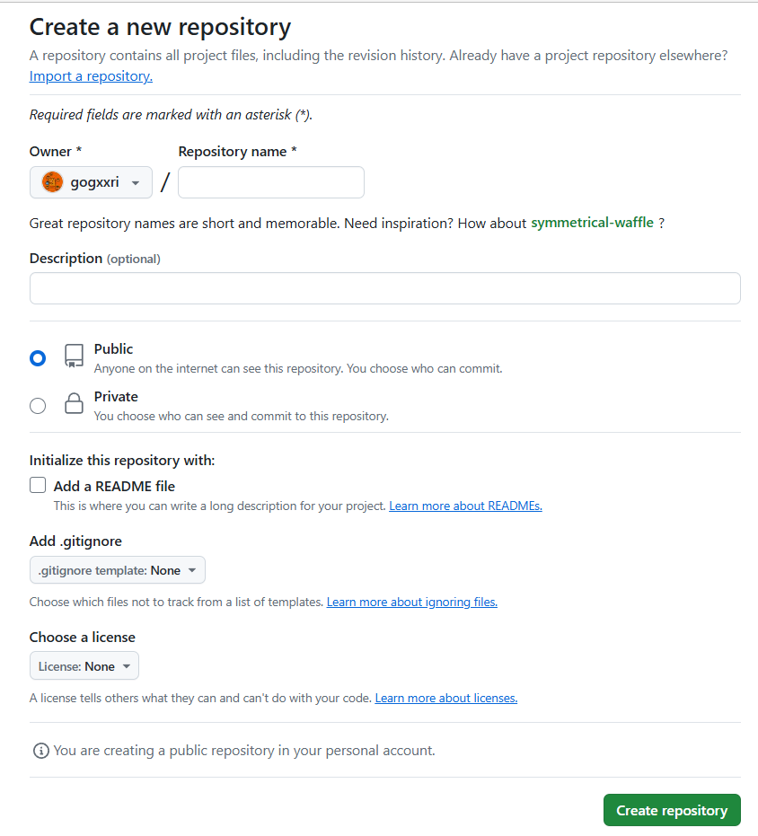
Task: Open Learn more about licenses link
Action: [x=446, y=699]
